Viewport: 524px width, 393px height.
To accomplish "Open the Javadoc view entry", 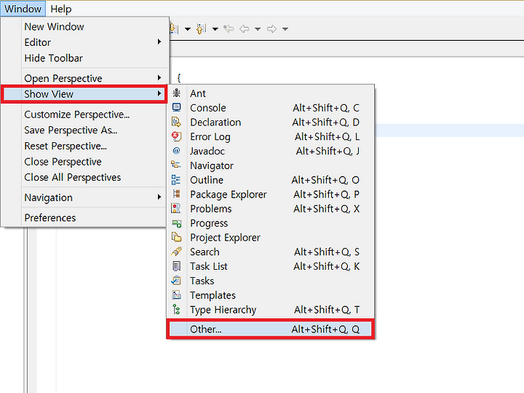I will pos(270,151).
